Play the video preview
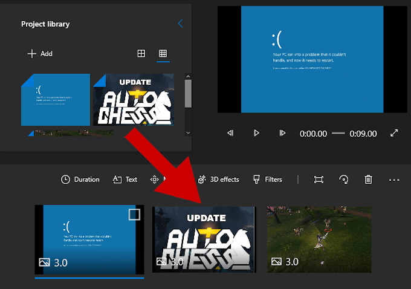Viewport: 411px width, 289px height. (x=256, y=133)
